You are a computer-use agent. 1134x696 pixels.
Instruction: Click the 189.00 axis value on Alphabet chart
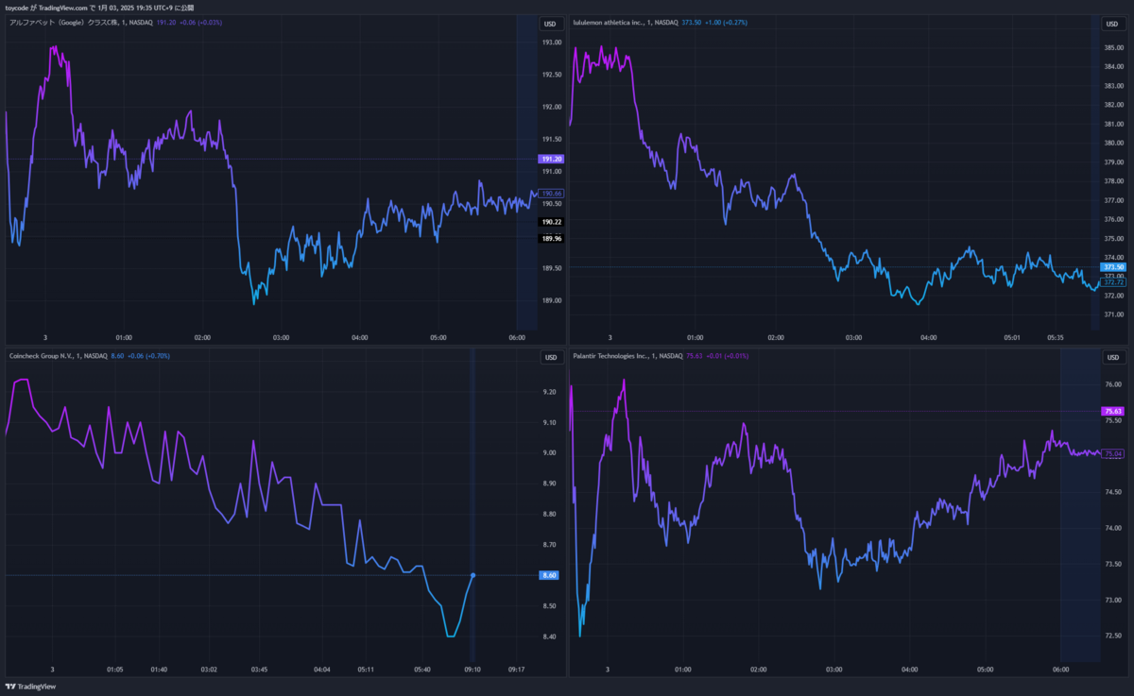point(552,300)
